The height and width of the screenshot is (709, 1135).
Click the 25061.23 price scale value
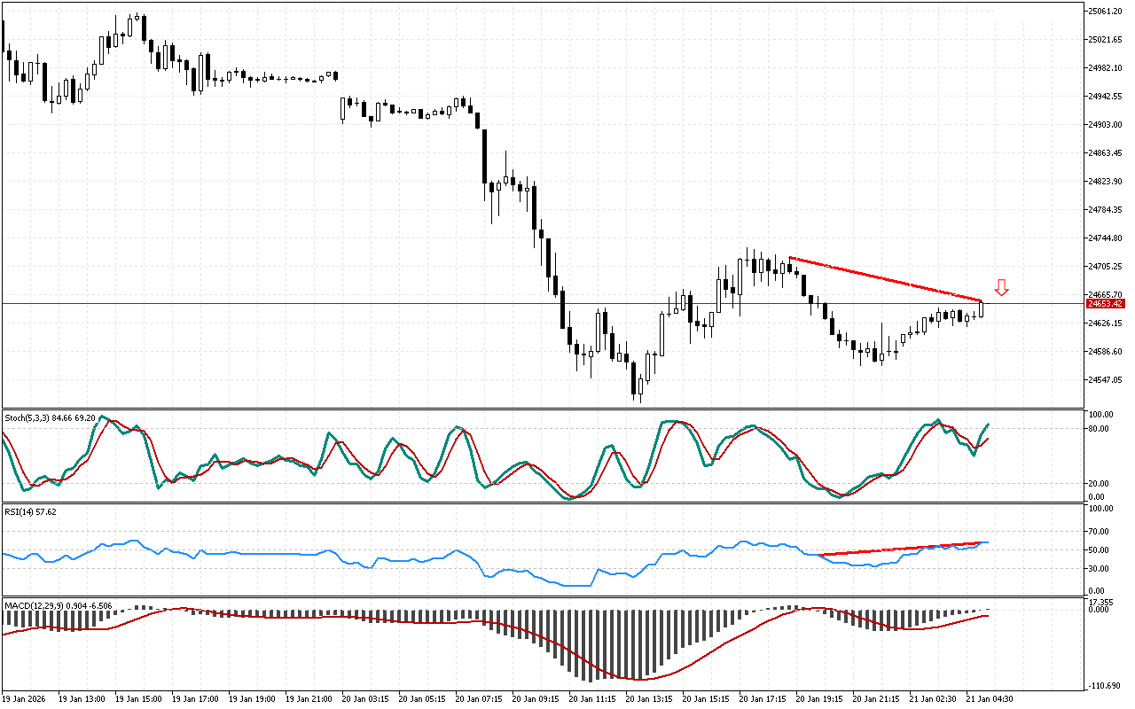(1105, 12)
